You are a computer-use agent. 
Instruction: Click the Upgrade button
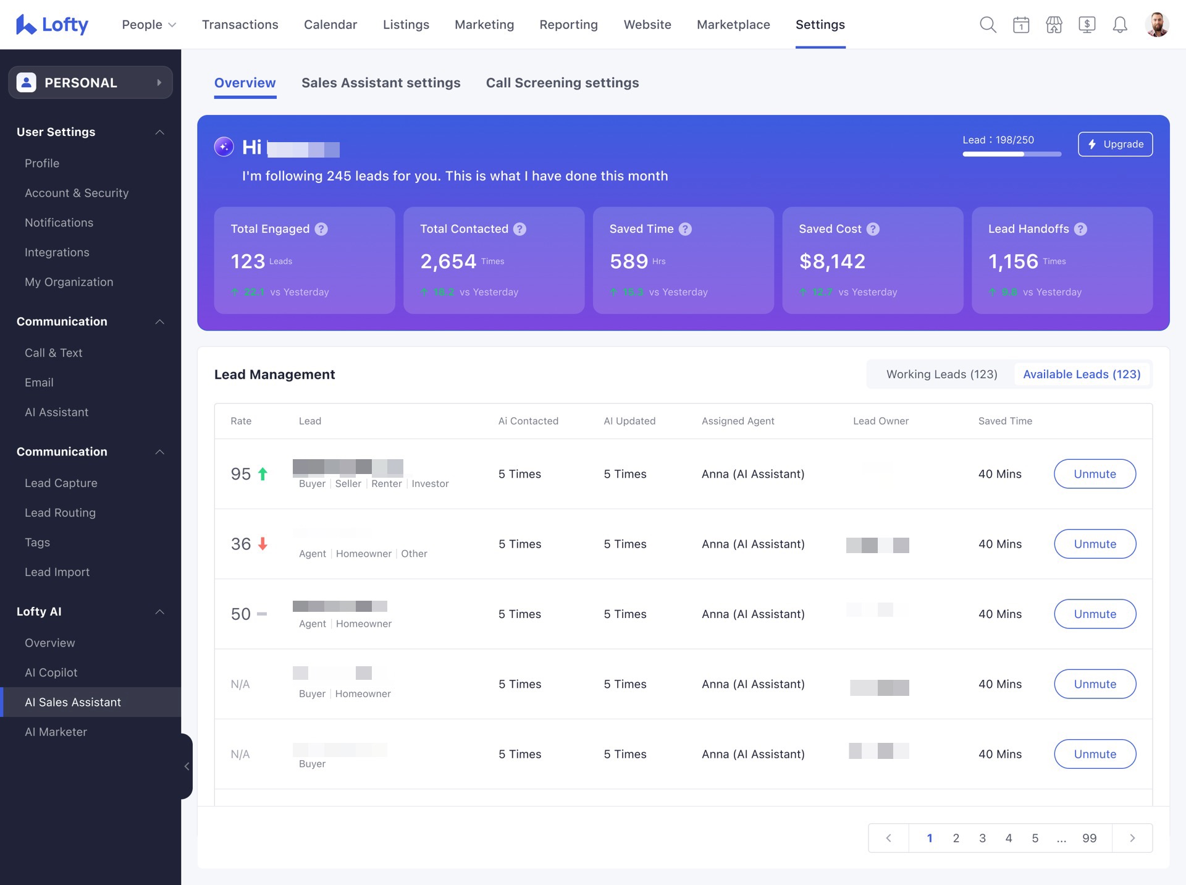(1115, 144)
